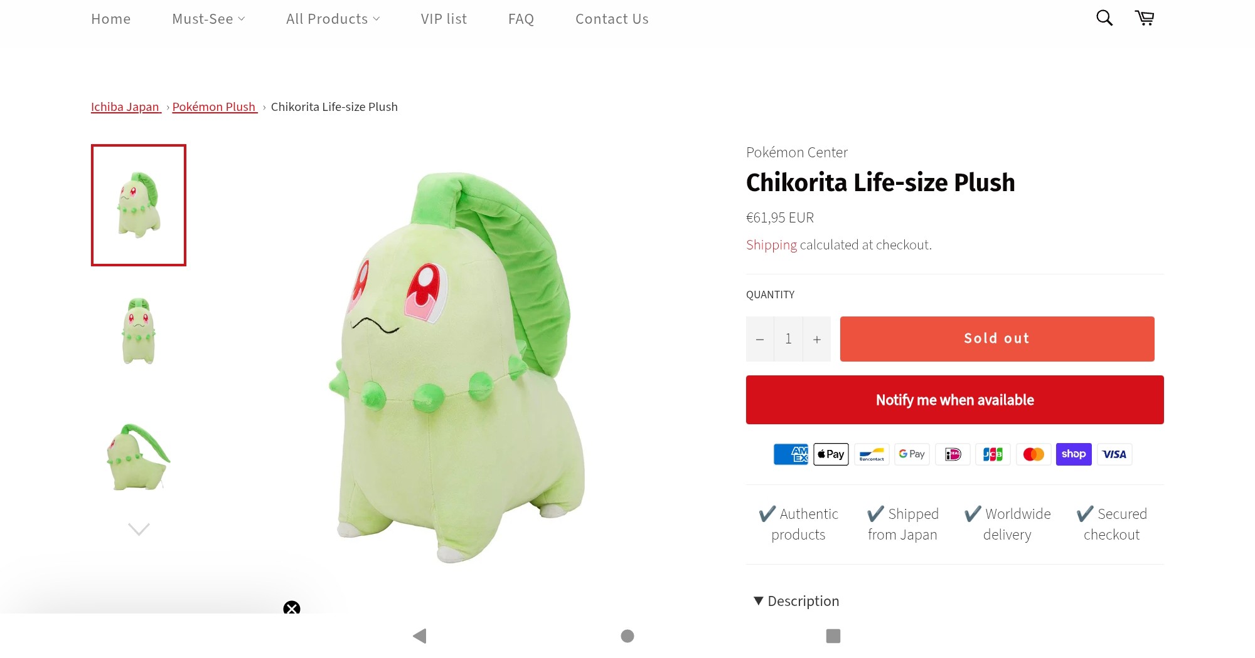Tap the Android back triangle button
1255x658 pixels.
pos(420,636)
